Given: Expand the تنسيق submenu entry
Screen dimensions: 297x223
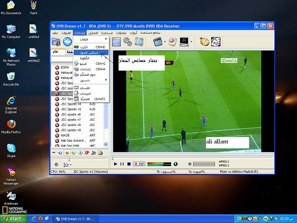Looking at the screenshot, I should tap(91, 80).
